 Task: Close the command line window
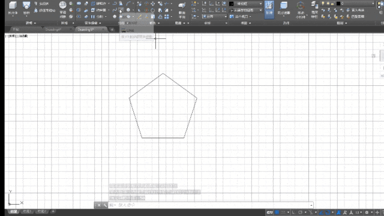coord(98,205)
